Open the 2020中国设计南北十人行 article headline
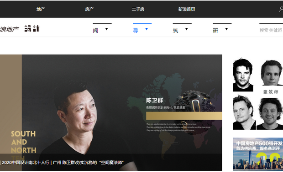This screenshot has height=172, width=283. 63,162
